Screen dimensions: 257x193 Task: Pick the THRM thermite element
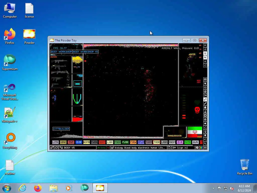(x=149, y=142)
